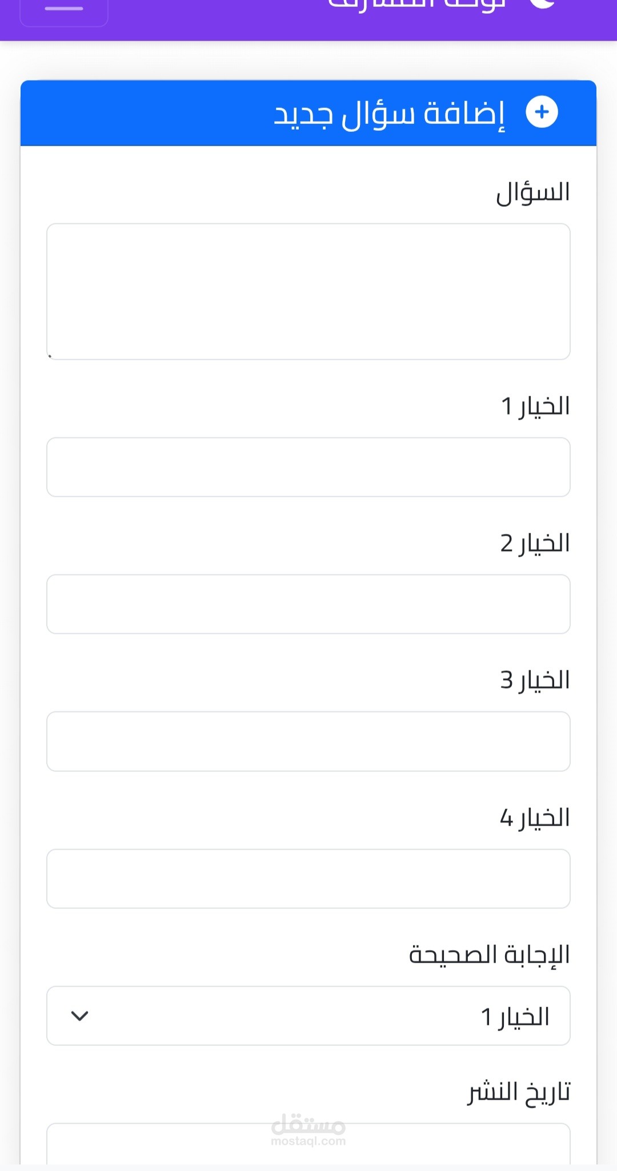Click the الخيار 1 label above its field
617x1171 pixels.
pos(535,406)
